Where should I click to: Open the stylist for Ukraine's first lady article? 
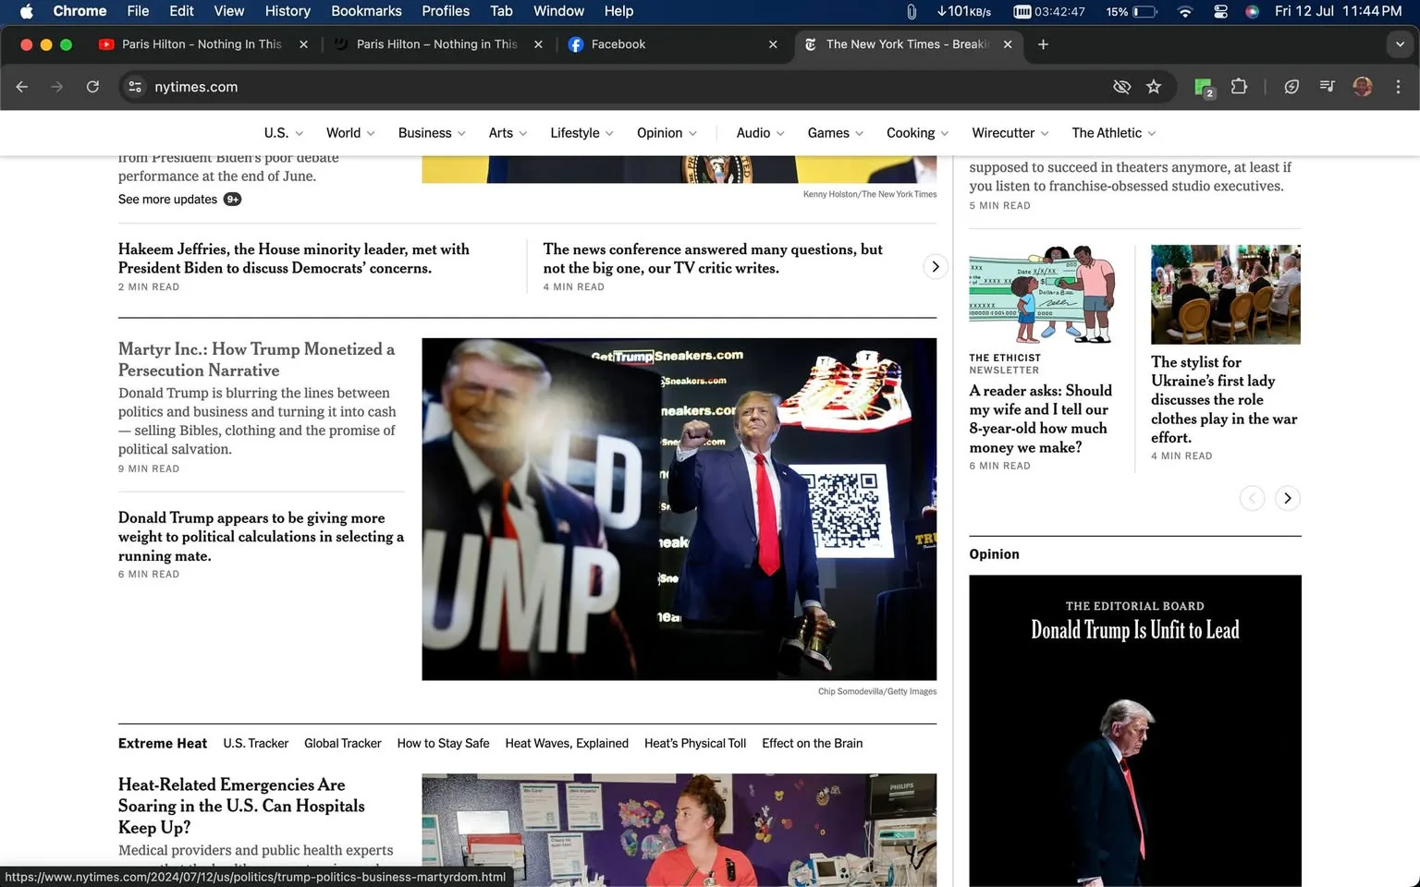1224,399
